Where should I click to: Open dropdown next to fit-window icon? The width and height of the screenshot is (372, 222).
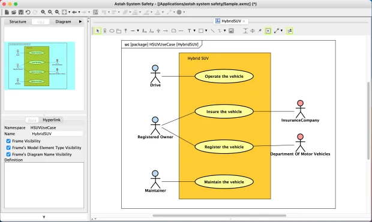pyautogui.click(x=69, y=12)
